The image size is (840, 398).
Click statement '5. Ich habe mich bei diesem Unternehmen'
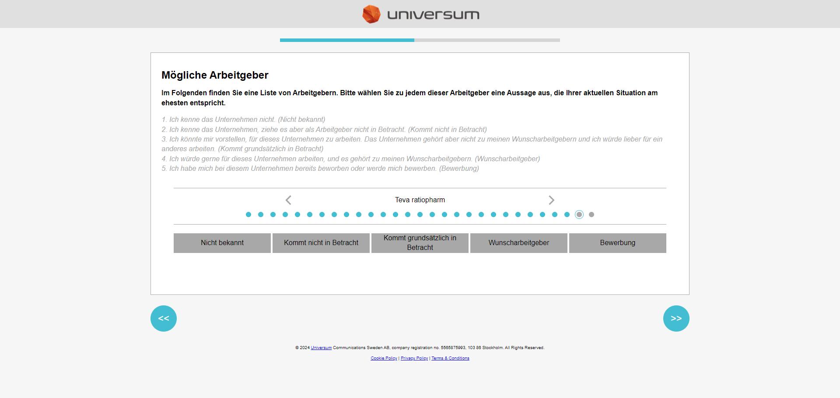point(320,169)
